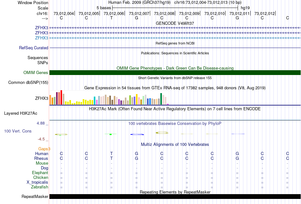Select the Mouse alignment row label
The image size is (301, 204).
pyautogui.click(x=42, y=163)
